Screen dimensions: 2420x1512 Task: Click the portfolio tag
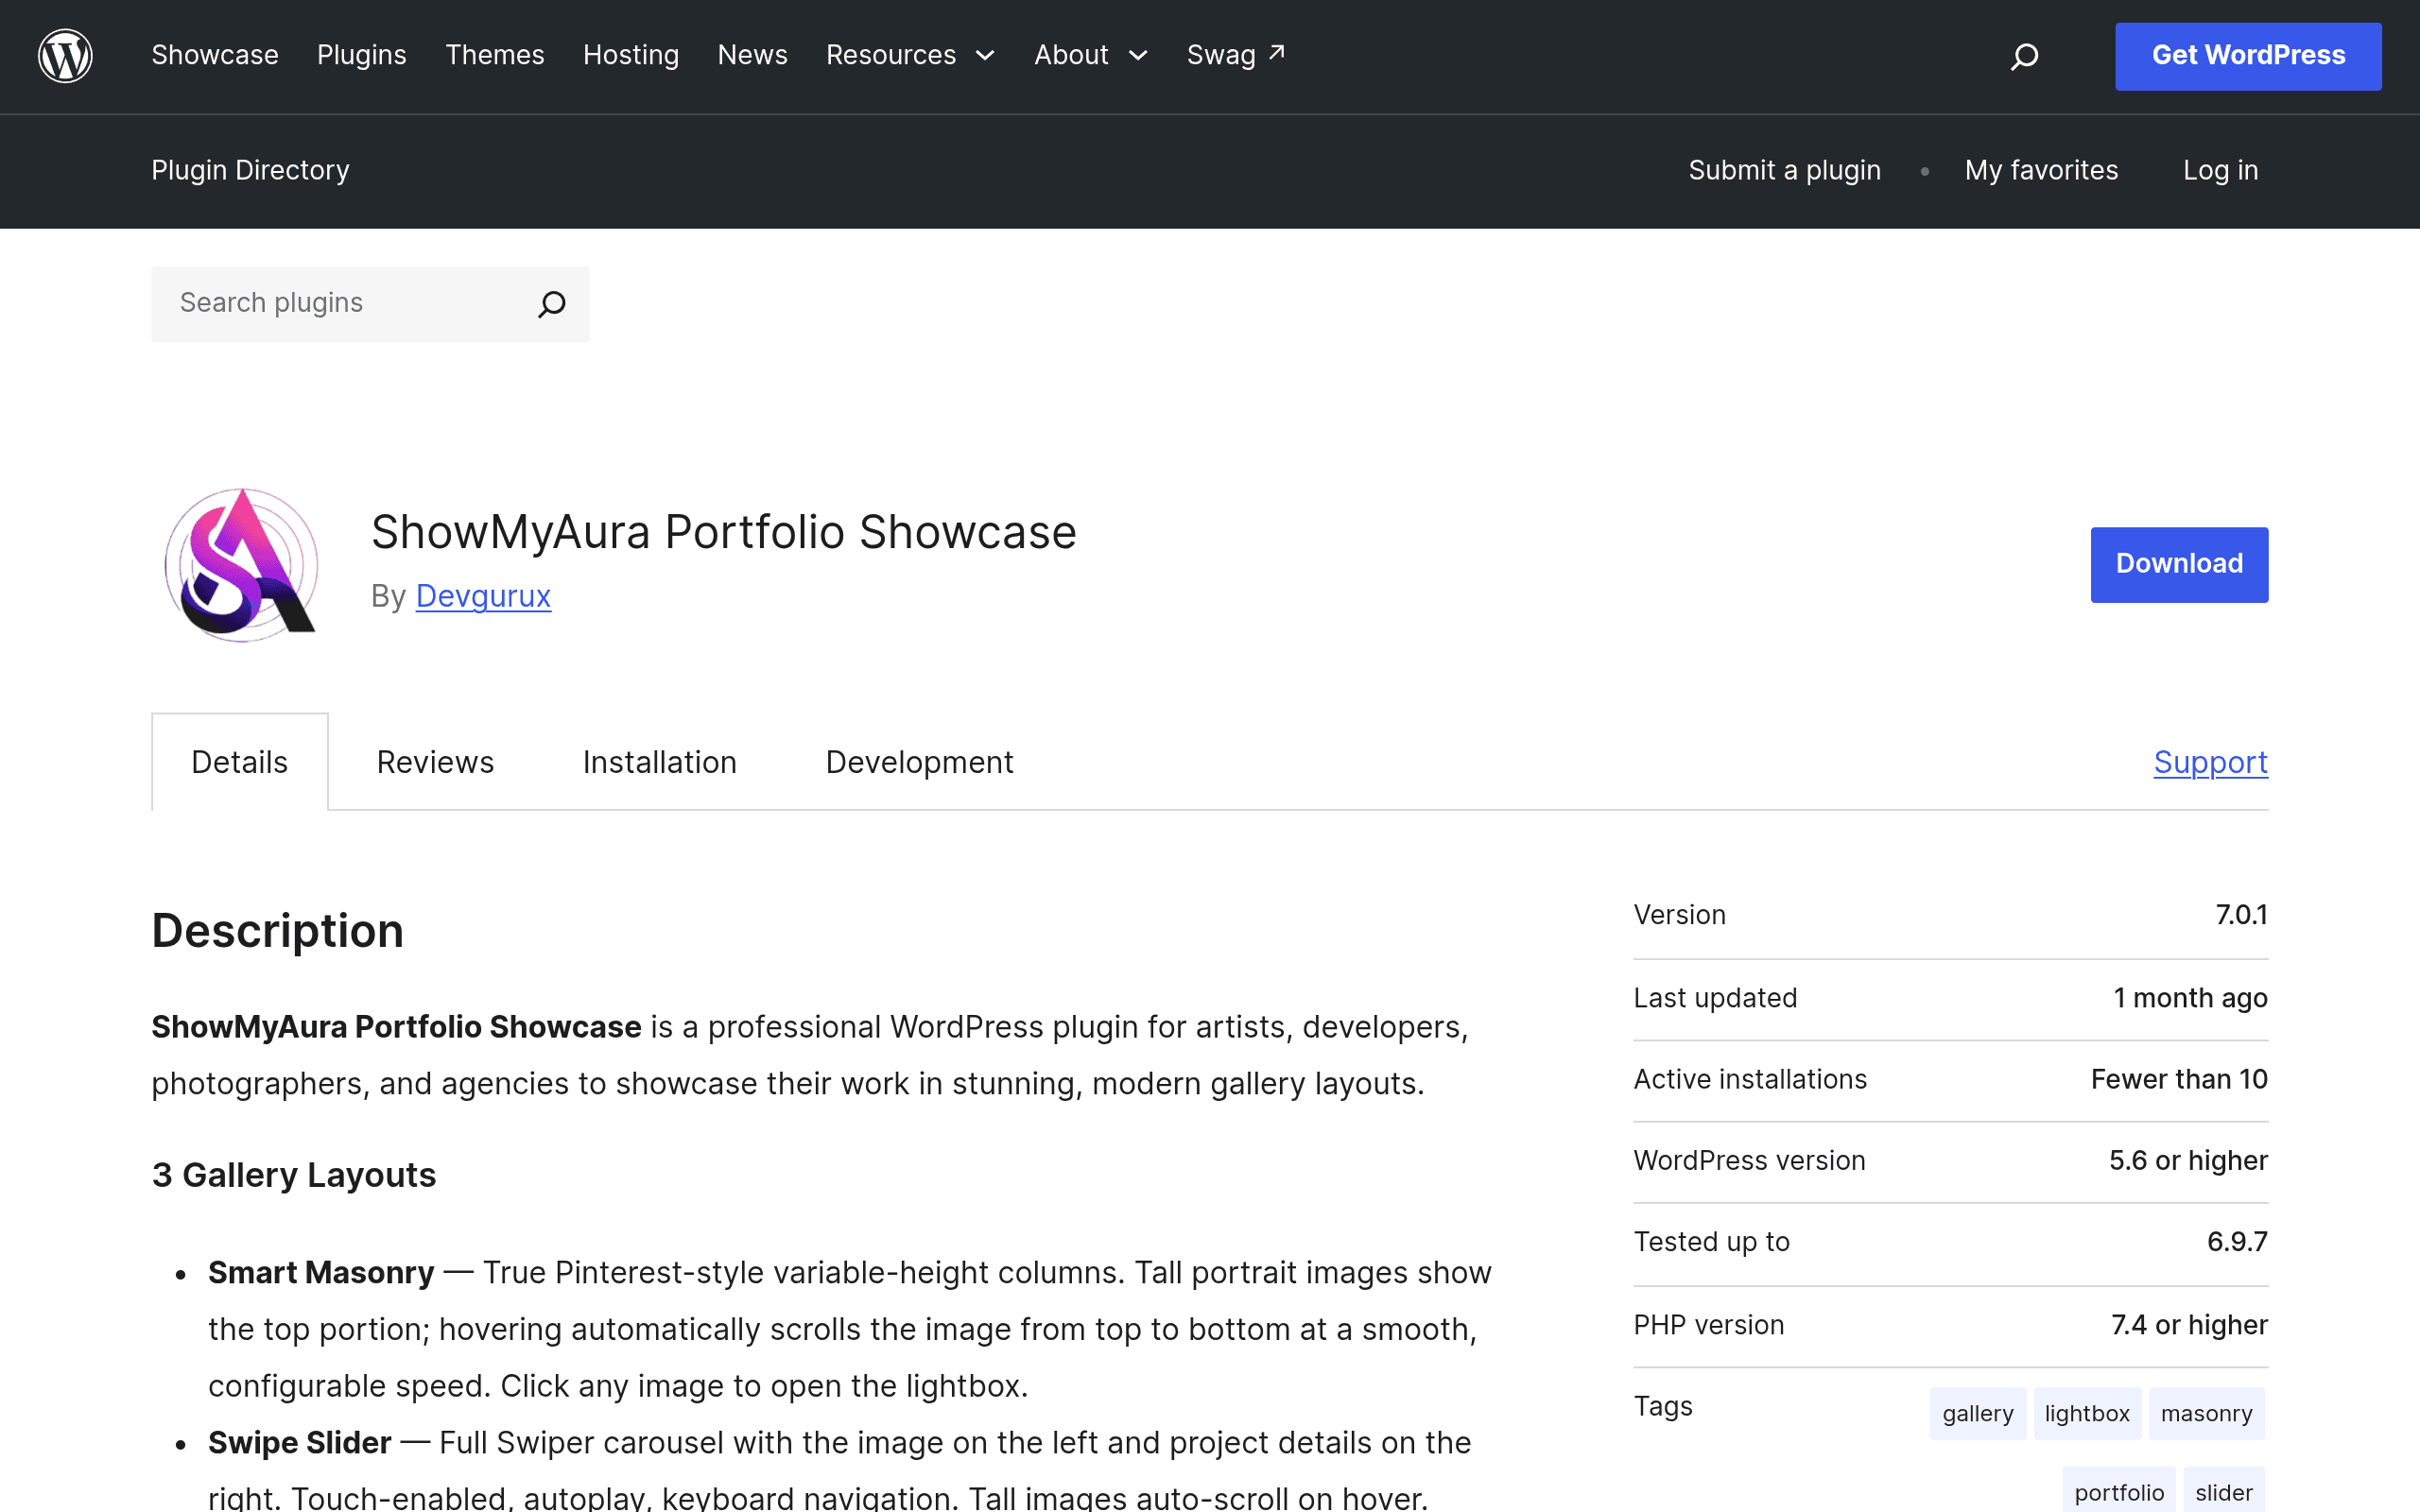2119,1492
